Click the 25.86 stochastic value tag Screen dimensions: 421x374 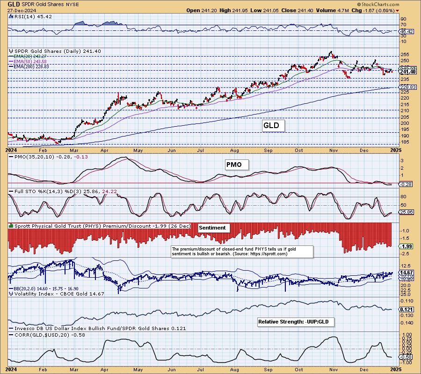(406, 212)
